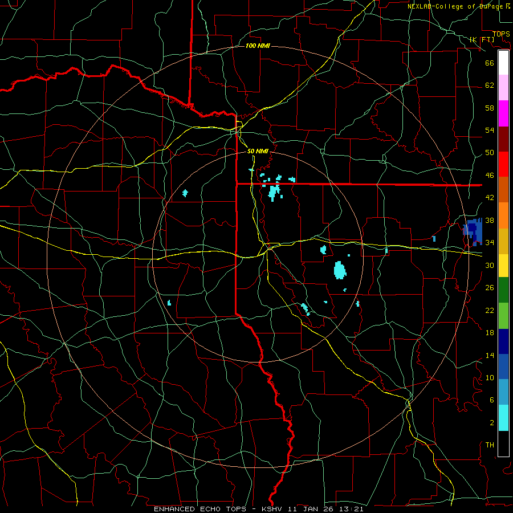
Task: Click the NEXLAB-College of DuPage credit text
Action: tap(459, 6)
